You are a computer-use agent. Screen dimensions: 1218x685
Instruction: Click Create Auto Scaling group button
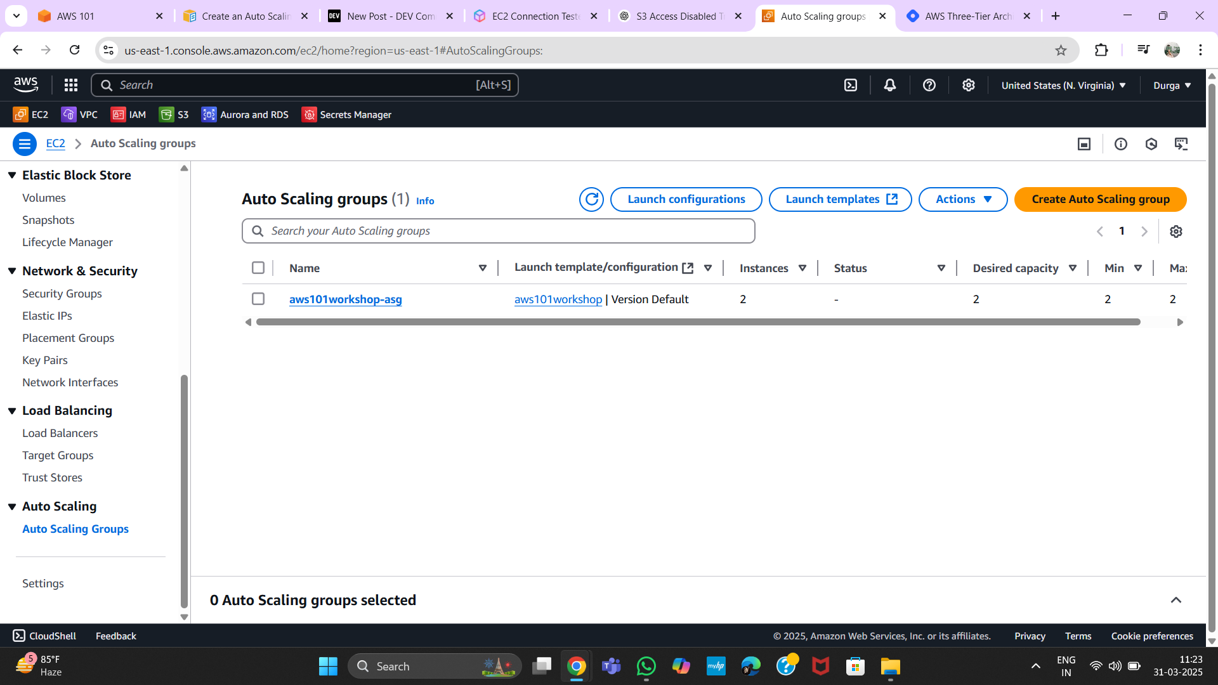pyautogui.click(x=1101, y=199)
